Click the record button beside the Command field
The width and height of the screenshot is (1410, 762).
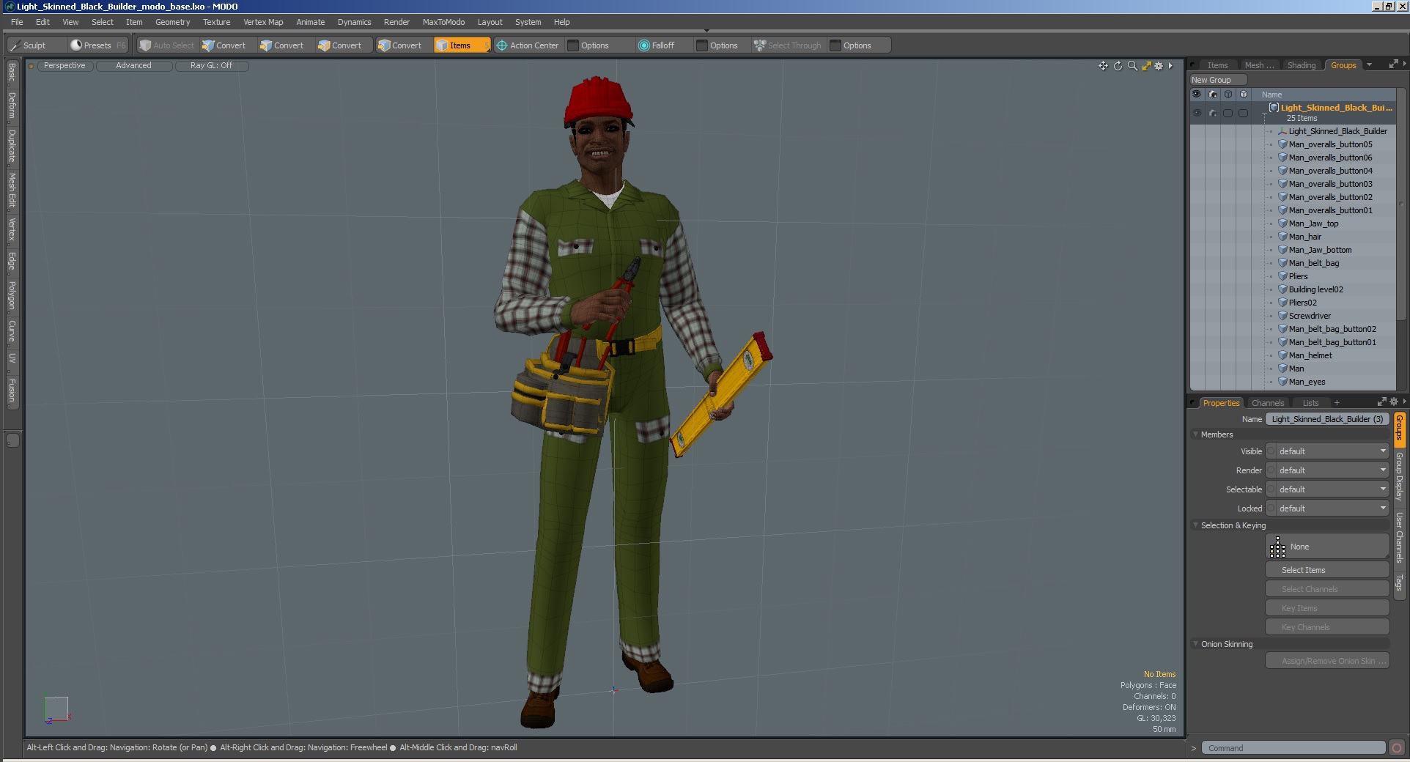pos(1397,748)
